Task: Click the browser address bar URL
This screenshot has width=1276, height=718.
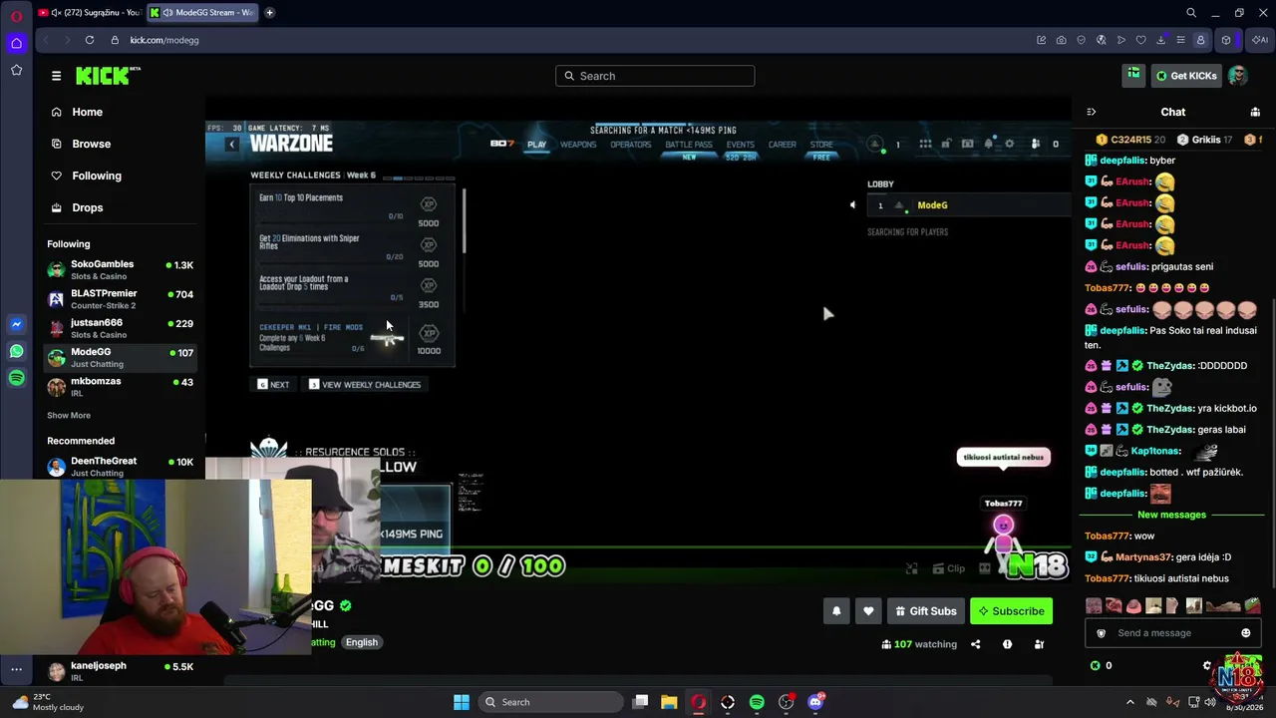Action: point(164,40)
